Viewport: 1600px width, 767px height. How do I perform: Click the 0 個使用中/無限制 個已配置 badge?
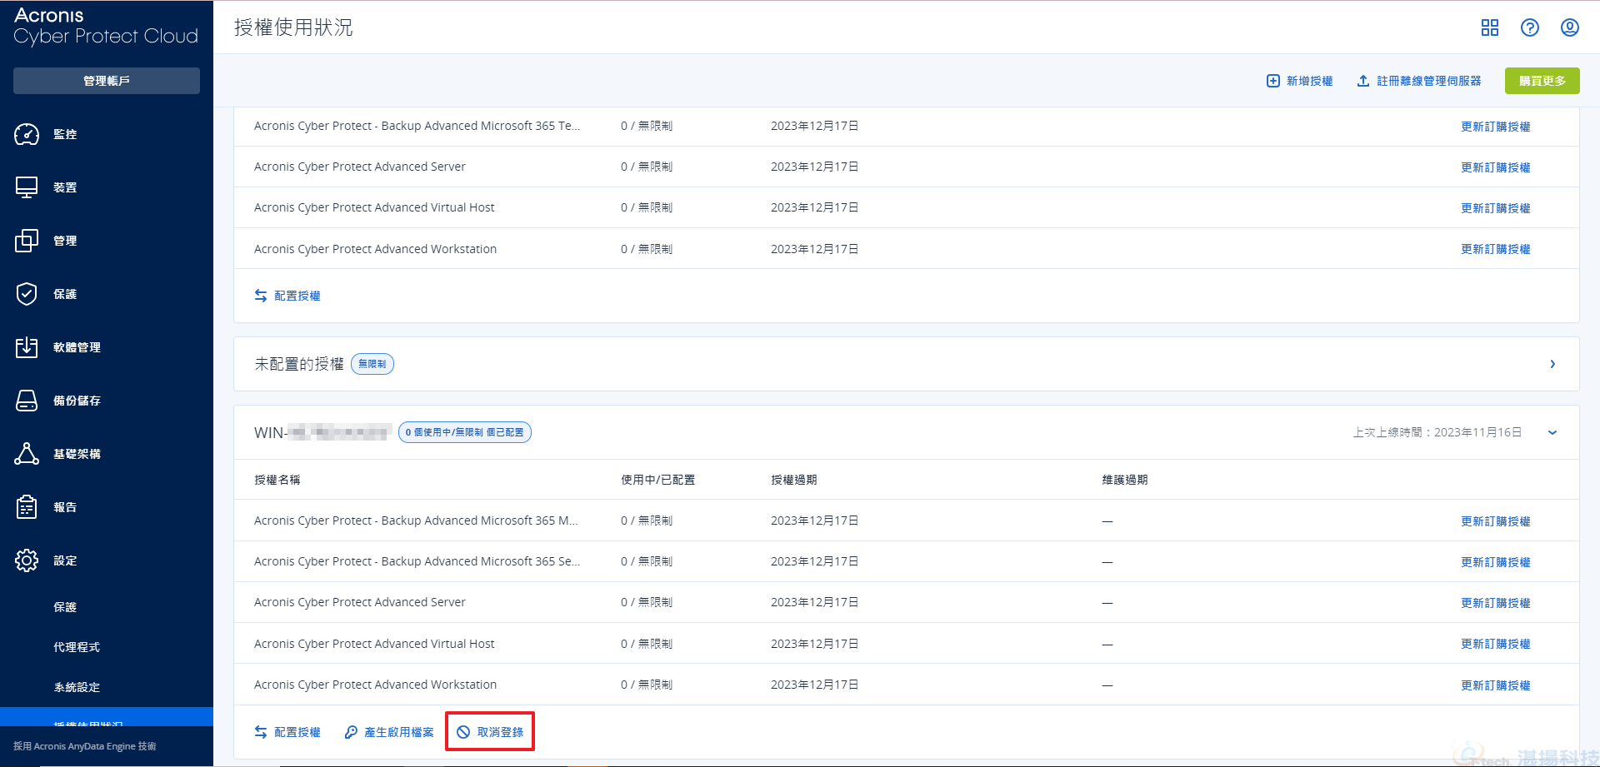coord(465,432)
